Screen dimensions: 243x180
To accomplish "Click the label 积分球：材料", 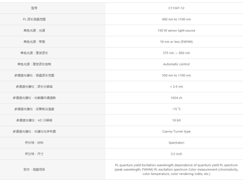I will (x=34, y=143).
